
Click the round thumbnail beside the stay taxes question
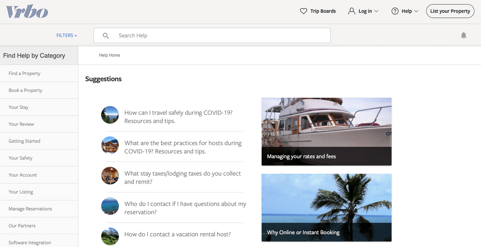point(110,176)
